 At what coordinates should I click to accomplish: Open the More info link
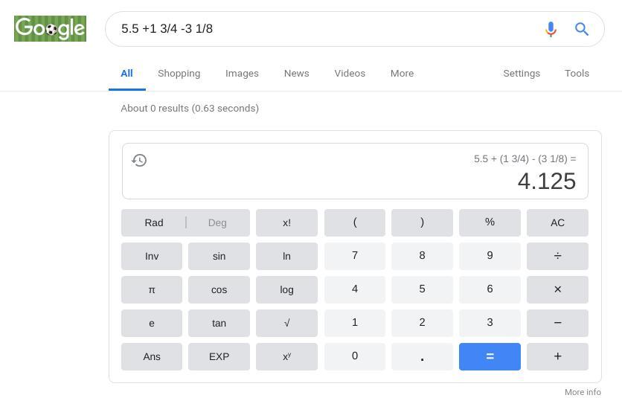(583, 392)
